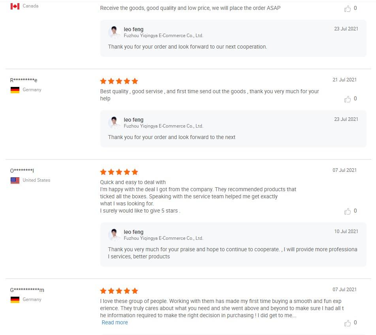Click reviewer name O********l
This screenshot has height=335, width=376.
click(22, 171)
